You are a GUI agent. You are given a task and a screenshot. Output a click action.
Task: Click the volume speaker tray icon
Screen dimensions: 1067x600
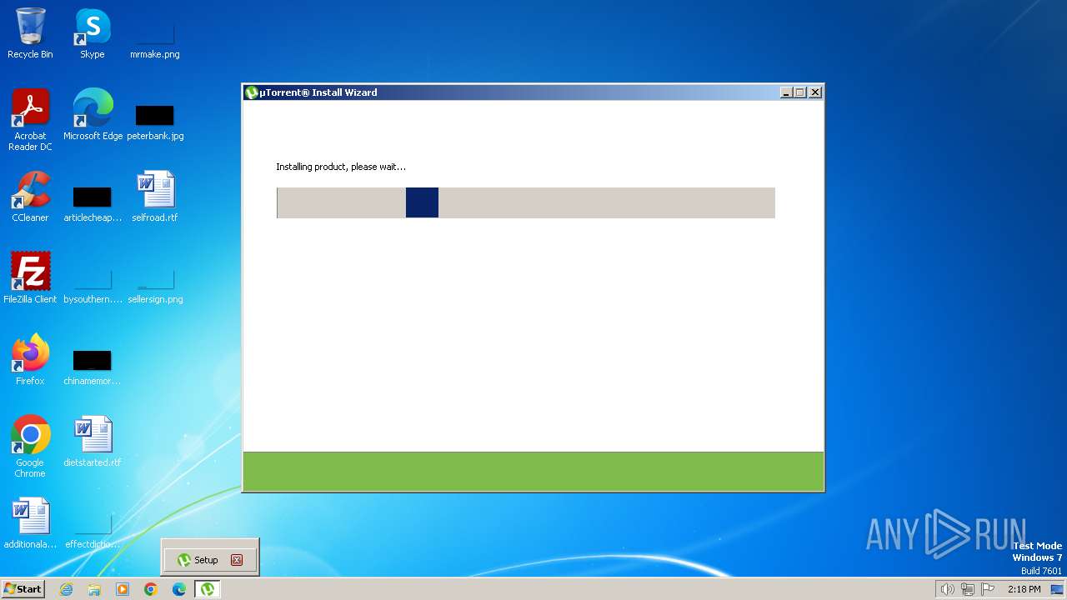tap(947, 589)
